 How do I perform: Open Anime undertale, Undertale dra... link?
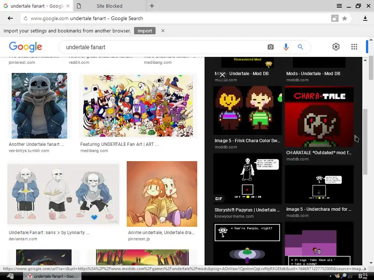point(161,233)
